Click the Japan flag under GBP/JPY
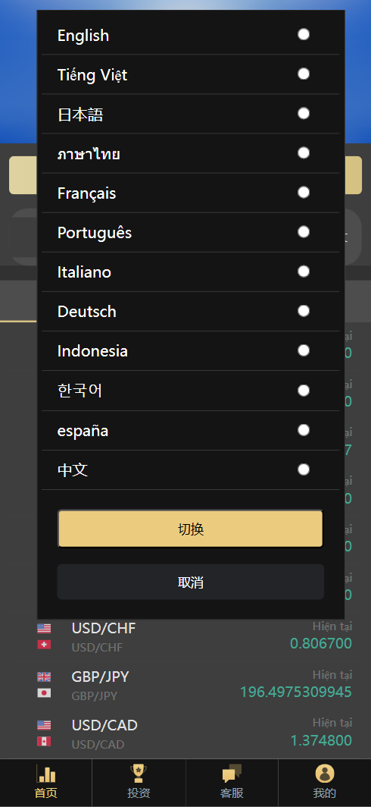The width and height of the screenshot is (371, 807). point(44,693)
